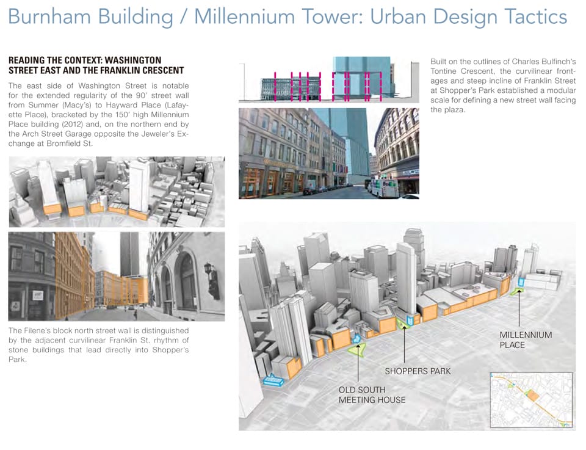Open the street photo with the FedEx truck

tap(329, 154)
